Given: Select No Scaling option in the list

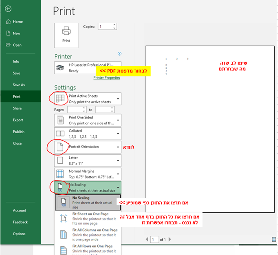Looking at the screenshot, I should [x=88, y=202].
